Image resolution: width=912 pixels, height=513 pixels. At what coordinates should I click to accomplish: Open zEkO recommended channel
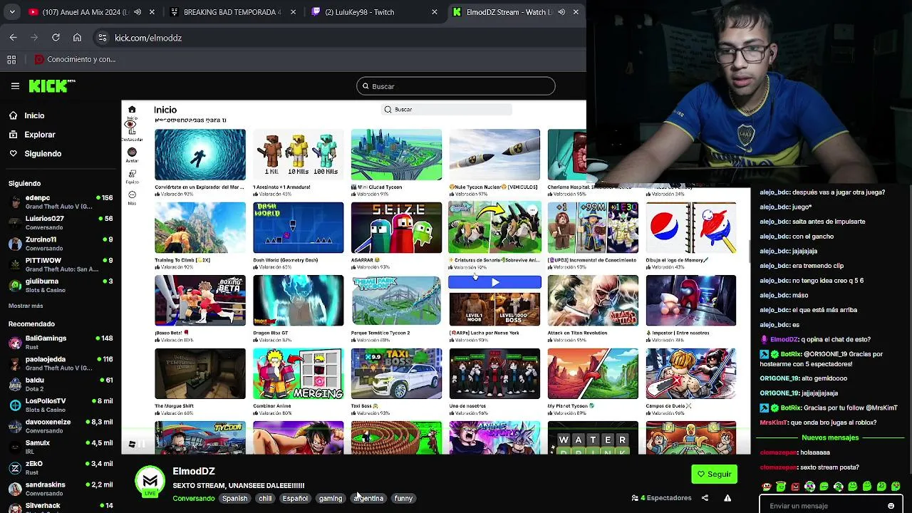[x=61, y=467]
